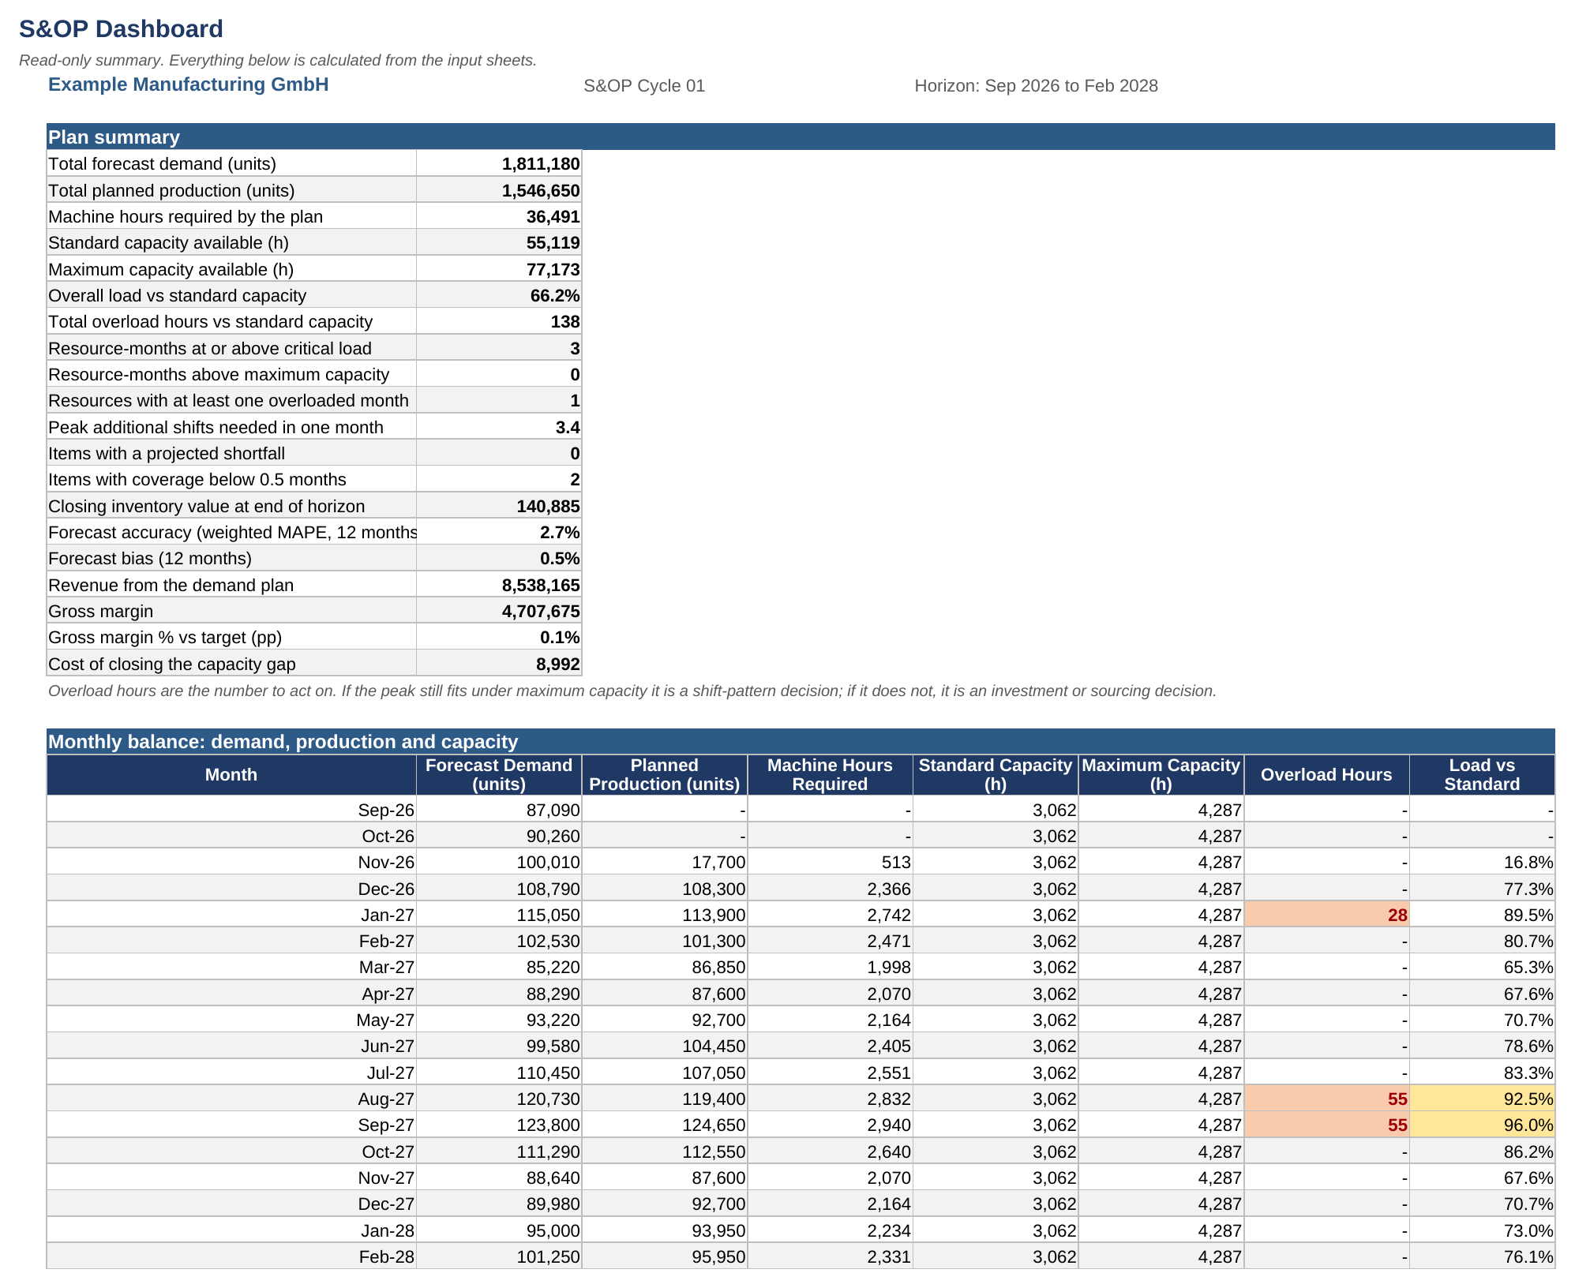This screenshot has width=1575, height=1288.
Task: Select the Horizon: Sep 2026 to Feb 2028 text
Action: pyautogui.click(x=1036, y=85)
